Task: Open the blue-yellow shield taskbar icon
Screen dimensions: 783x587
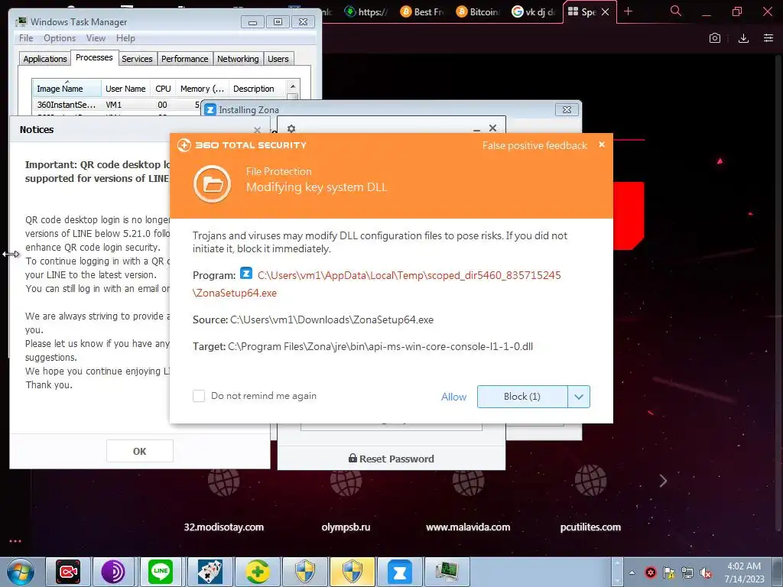Action: 304,572
